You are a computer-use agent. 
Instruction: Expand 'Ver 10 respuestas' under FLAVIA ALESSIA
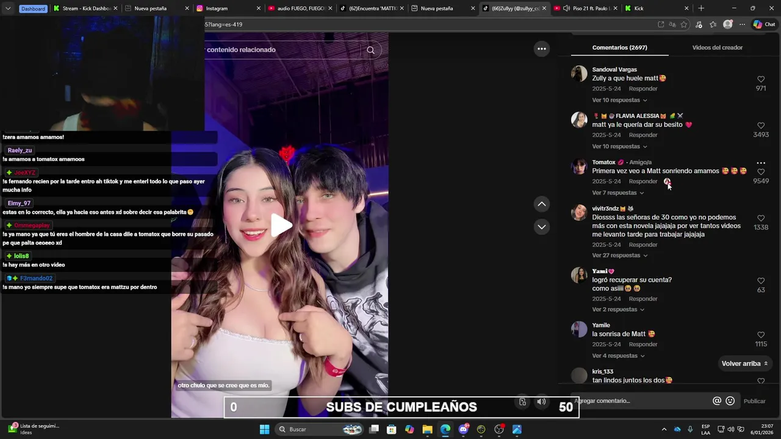pyautogui.click(x=619, y=146)
